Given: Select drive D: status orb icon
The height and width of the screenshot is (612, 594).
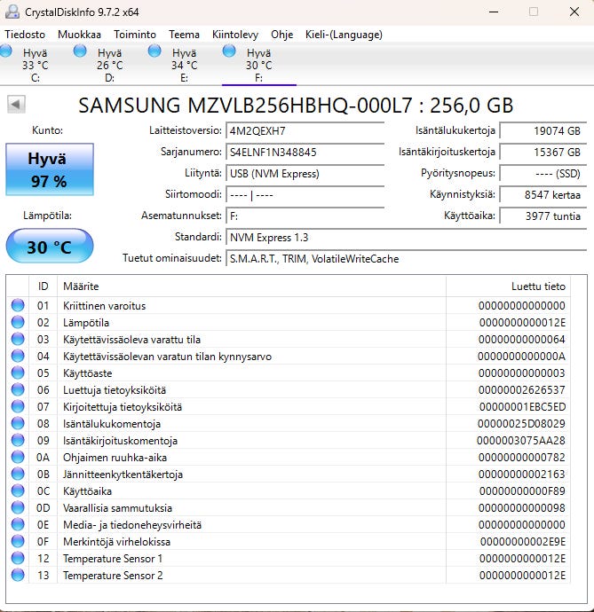Looking at the screenshot, I should (81, 52).
